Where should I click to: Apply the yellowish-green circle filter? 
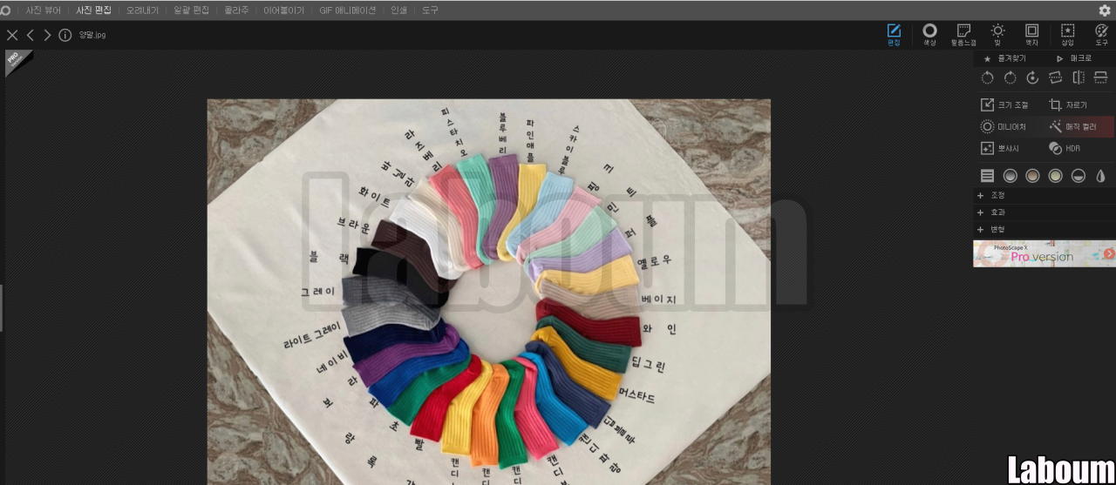pos(1055,176)
